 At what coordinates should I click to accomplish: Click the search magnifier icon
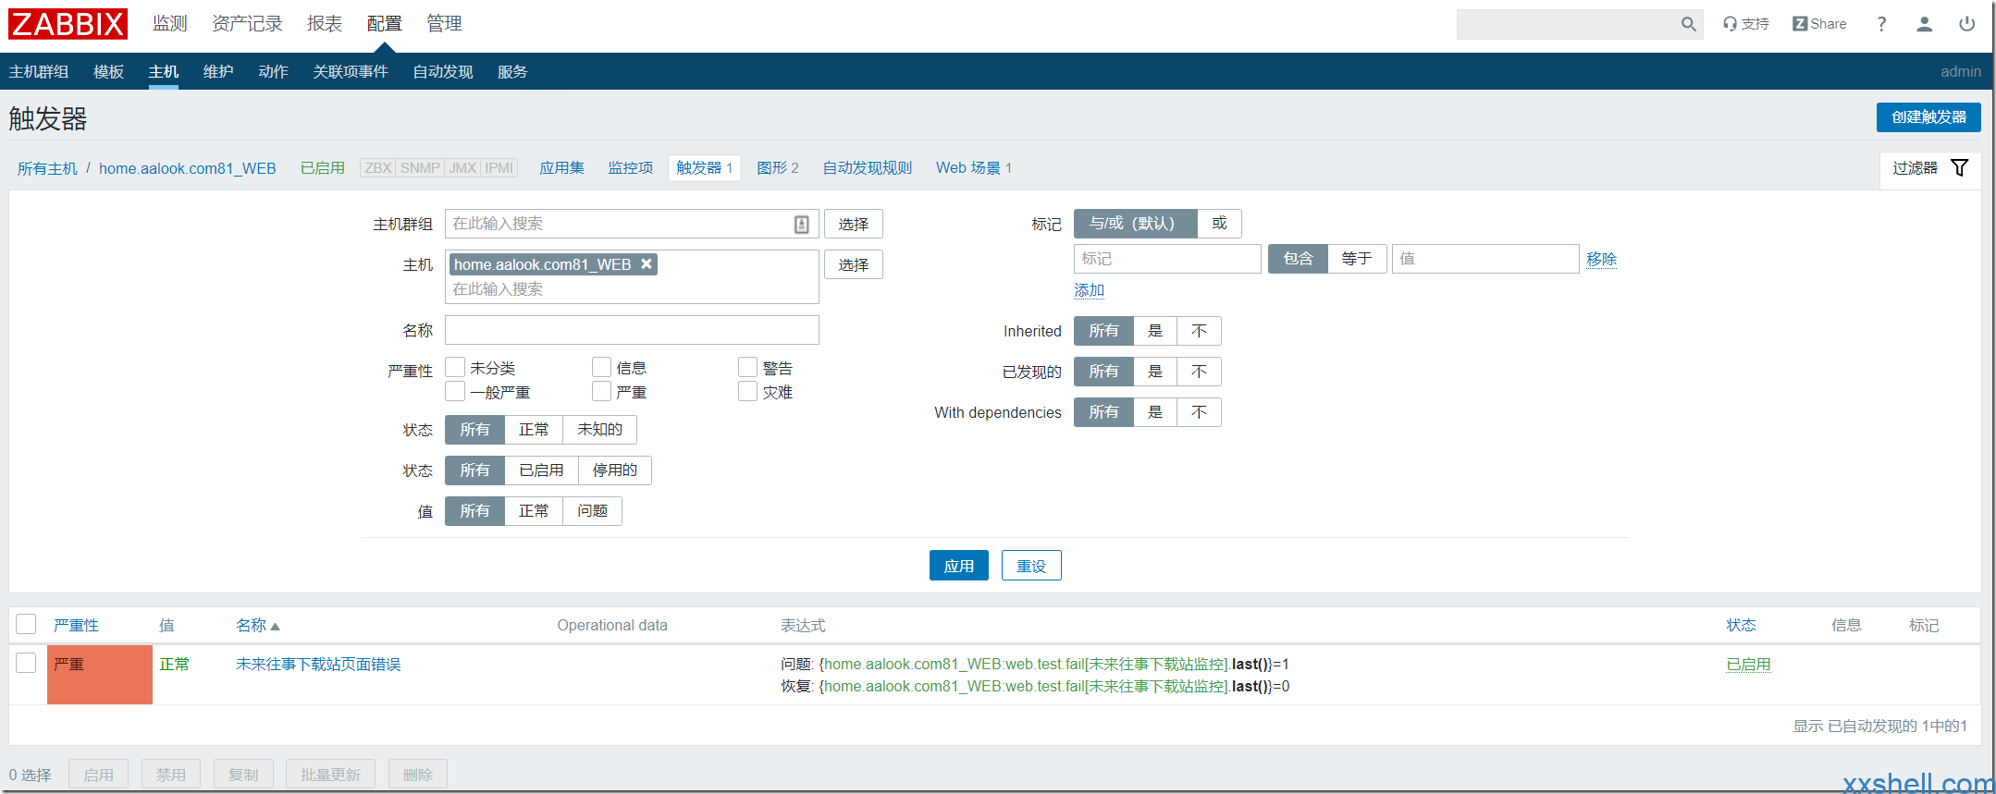coord(1688,25)
